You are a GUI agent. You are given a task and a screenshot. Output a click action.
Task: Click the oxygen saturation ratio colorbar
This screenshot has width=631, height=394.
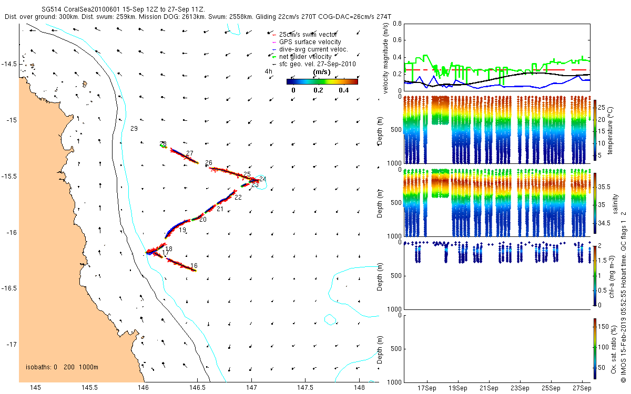595,348
